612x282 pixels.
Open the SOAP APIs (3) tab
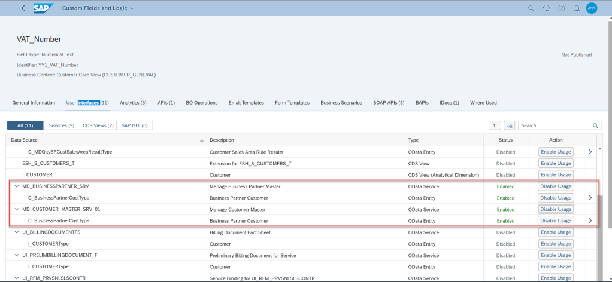[x=389, y=103]
